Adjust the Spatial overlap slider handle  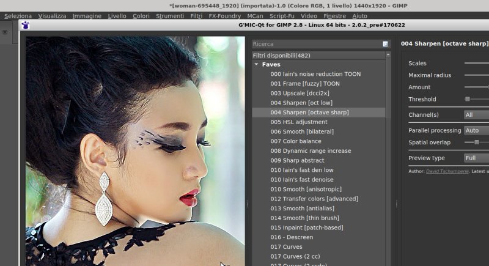(477, 142)
